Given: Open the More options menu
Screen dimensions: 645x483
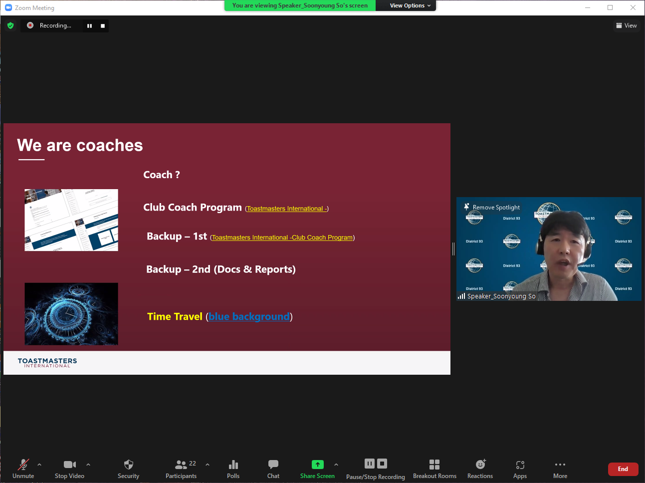Looking at the screenshot, I should click(x=560, y=469).
